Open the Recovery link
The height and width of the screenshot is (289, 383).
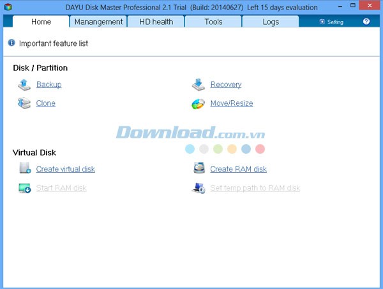pyautogui.click(x=226, y=84)
